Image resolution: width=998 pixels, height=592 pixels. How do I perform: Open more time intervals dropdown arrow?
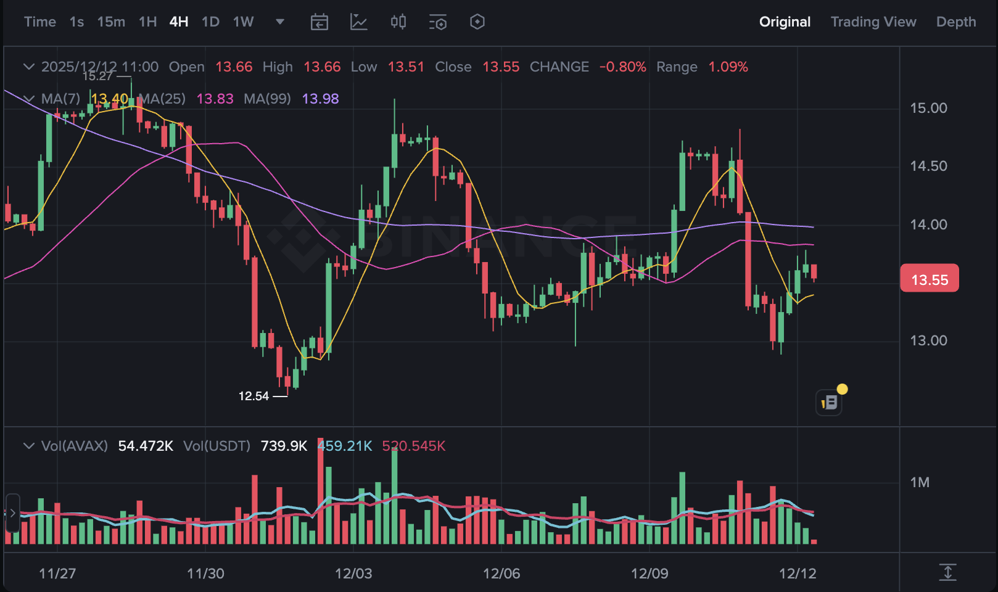280,22
